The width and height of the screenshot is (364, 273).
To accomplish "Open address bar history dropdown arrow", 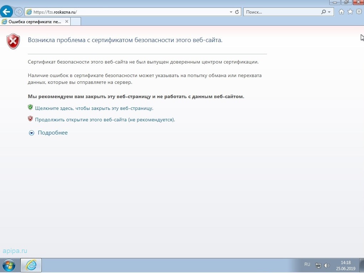I will point(231,12).
